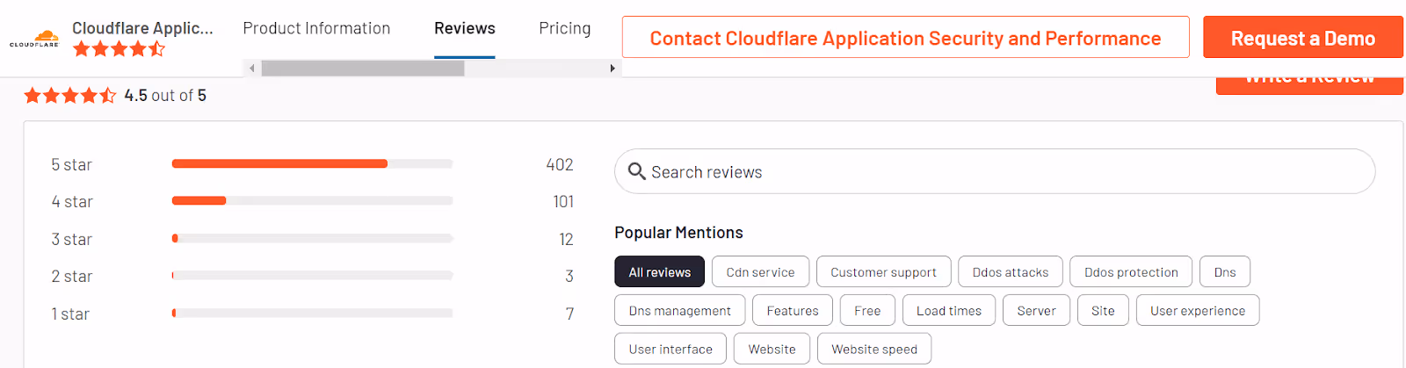Filter reviews by Dns management
The image size is (1406, 368).
(x=680, y=311)
